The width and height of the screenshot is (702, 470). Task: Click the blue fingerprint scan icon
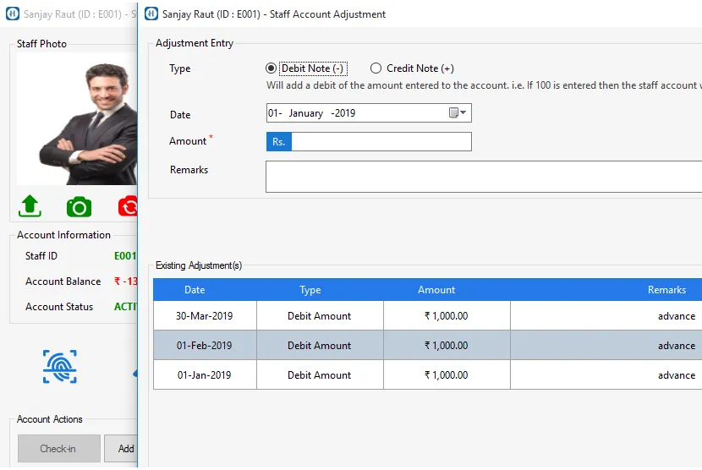pyautogui.click(x=60, y=366)
